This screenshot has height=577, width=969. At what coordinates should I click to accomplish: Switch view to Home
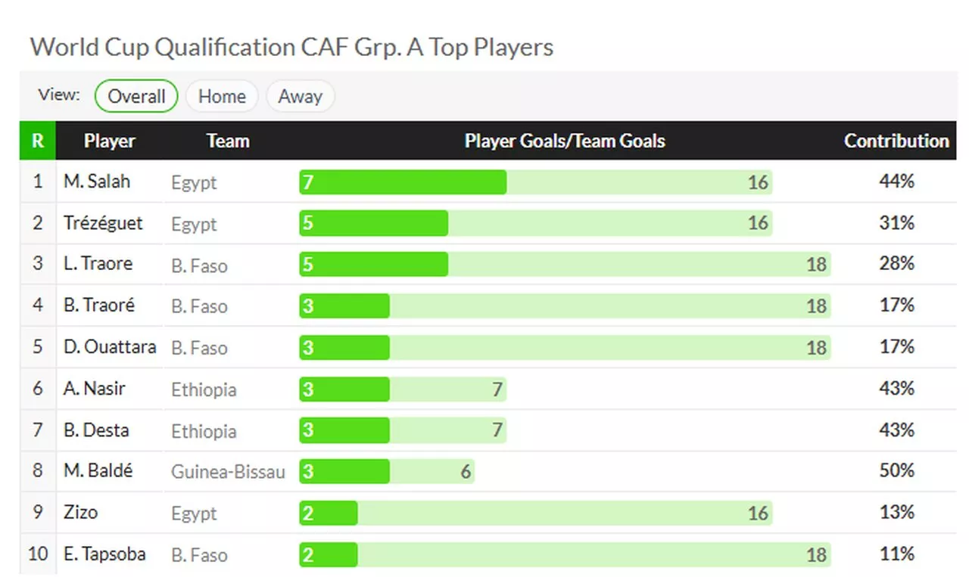pos(222,97)
